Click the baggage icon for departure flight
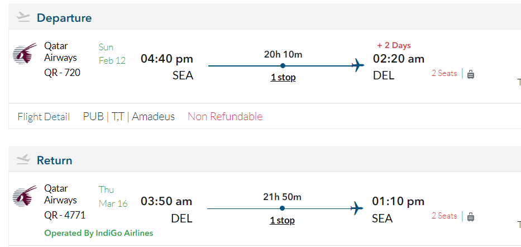The width and height of the screenshot is (521, 247). (471, 74)
